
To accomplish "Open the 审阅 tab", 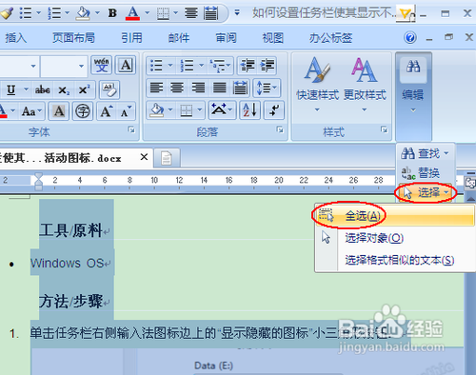I will point(226,38).
